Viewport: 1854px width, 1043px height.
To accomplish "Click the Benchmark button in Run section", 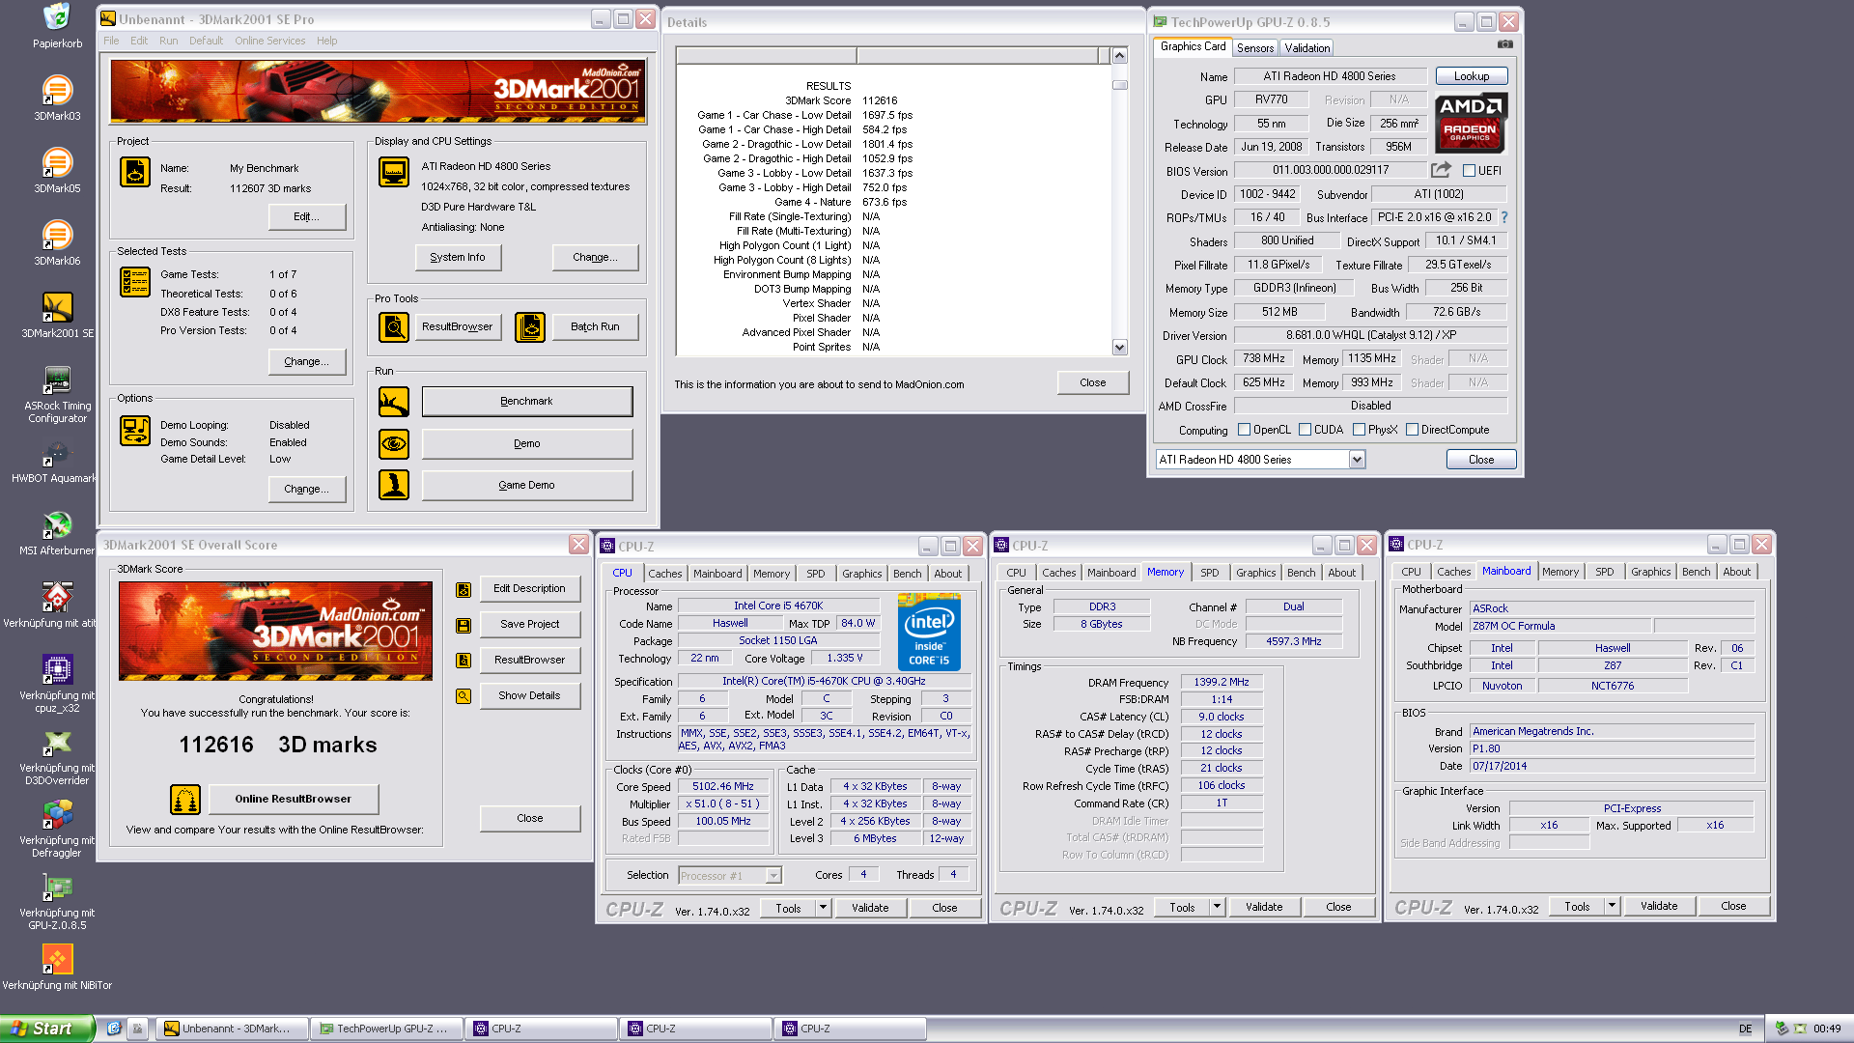I will click(527, 402).
